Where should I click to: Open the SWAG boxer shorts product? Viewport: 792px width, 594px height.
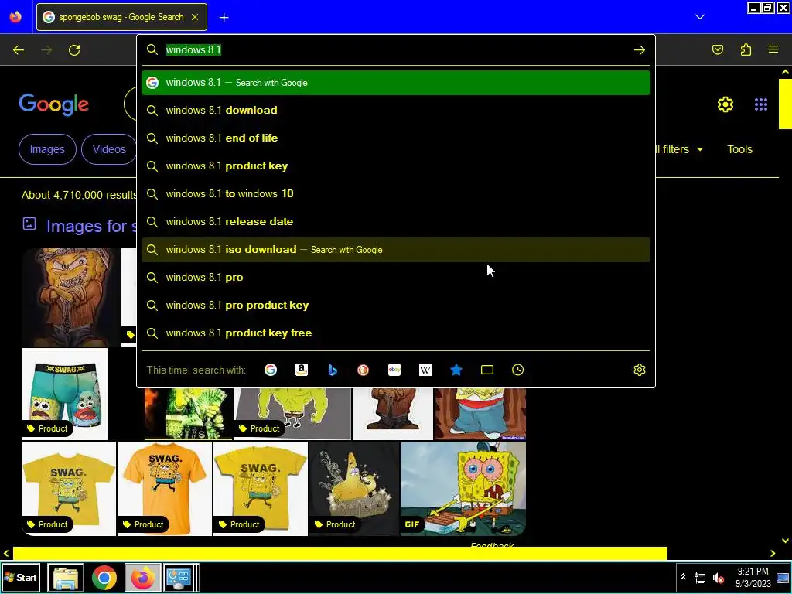click(x=65, y=394)
